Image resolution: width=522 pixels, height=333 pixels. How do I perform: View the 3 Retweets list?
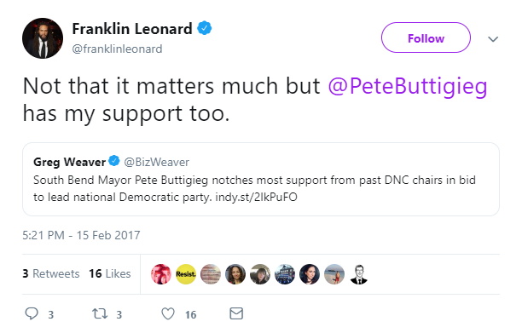coord(51,273)
